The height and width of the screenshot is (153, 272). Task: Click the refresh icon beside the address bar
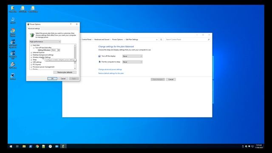161,40
